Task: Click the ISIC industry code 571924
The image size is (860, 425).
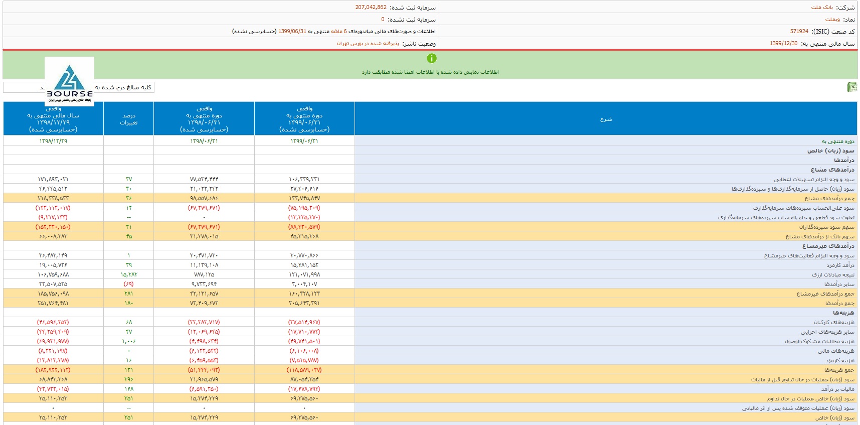Action: tap(799, 31)
